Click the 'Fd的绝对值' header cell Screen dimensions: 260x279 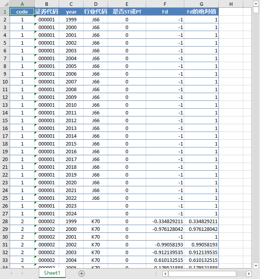(x=201, y=12)
